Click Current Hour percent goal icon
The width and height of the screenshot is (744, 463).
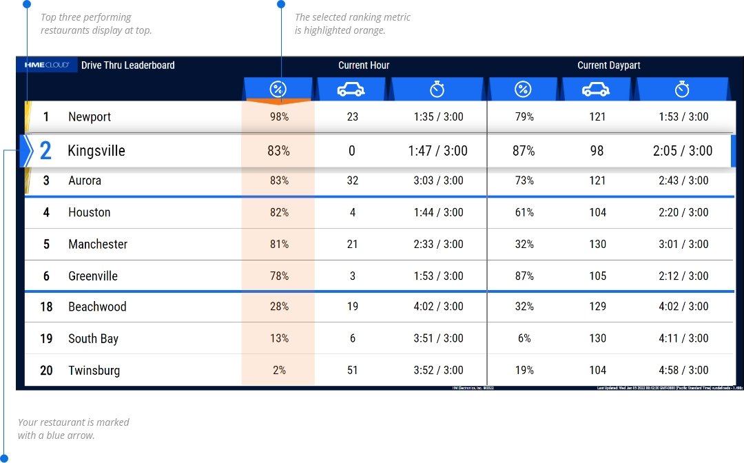[x=278, y=89]
